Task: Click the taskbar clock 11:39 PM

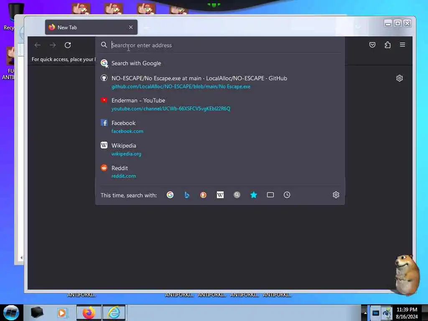Action: (407, 310)
